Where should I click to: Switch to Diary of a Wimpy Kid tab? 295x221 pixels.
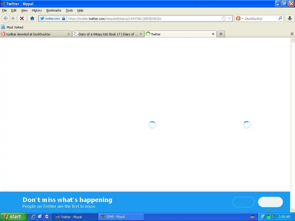(108, 34)
